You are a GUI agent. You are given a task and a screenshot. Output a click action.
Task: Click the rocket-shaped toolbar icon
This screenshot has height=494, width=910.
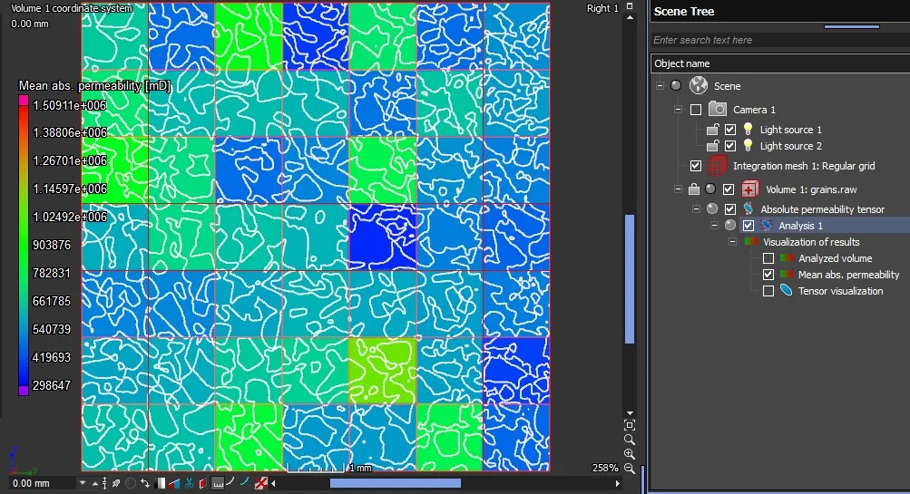point(116,483)
